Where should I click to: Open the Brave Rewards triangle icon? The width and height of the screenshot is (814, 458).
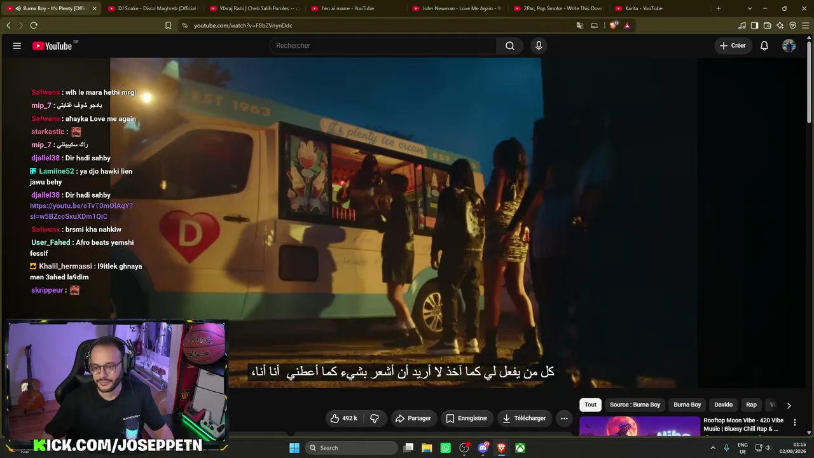click(627, 25)
